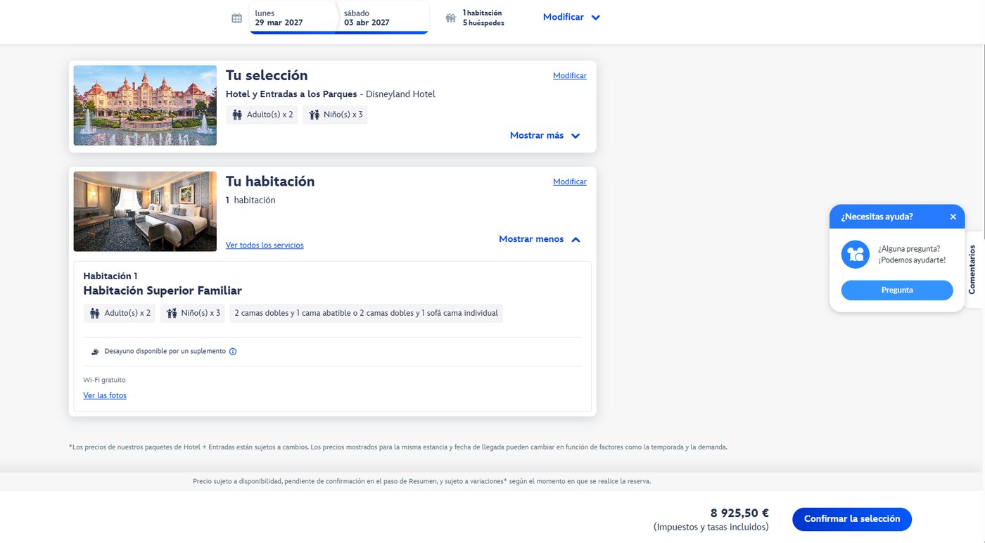985x543 pixels.
Task: Click the 1 habitación 5 huéspedes summary
Action: pos(483,18)
